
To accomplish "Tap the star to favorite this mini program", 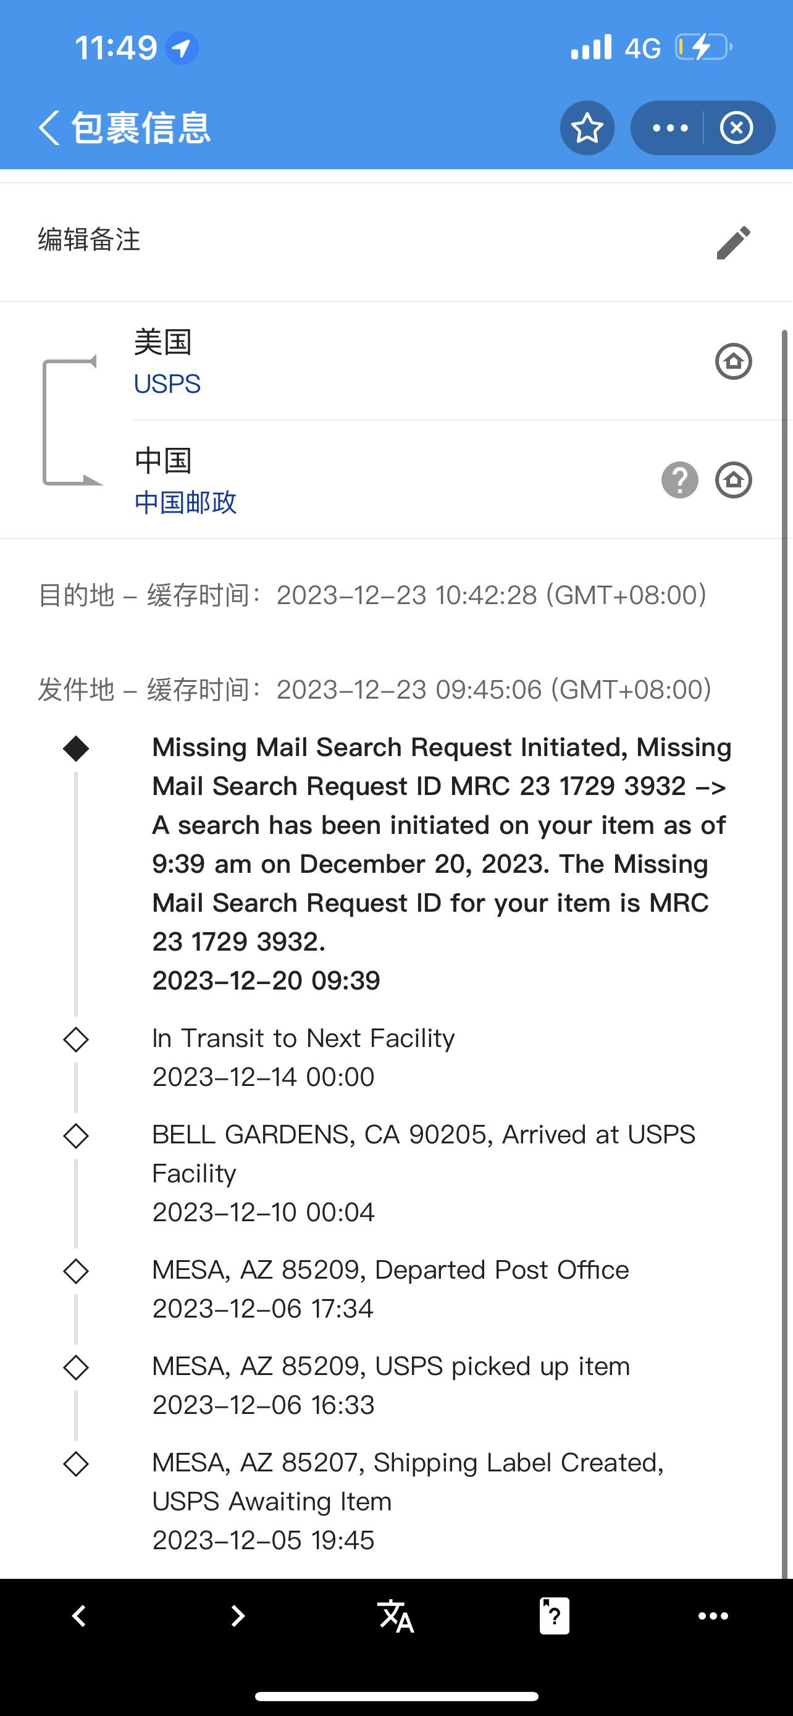I will [x=587, y=127].
